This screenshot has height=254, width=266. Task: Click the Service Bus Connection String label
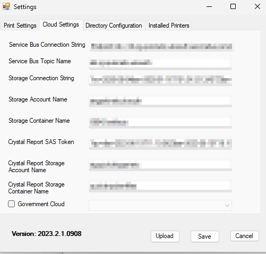click(47, 45)
